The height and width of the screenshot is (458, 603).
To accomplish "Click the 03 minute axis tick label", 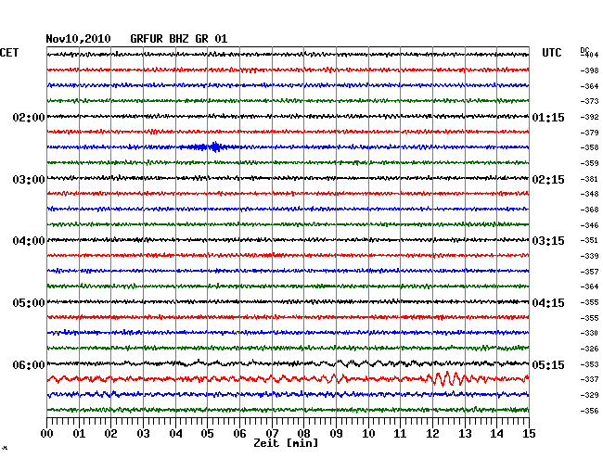I will point(143,434).
